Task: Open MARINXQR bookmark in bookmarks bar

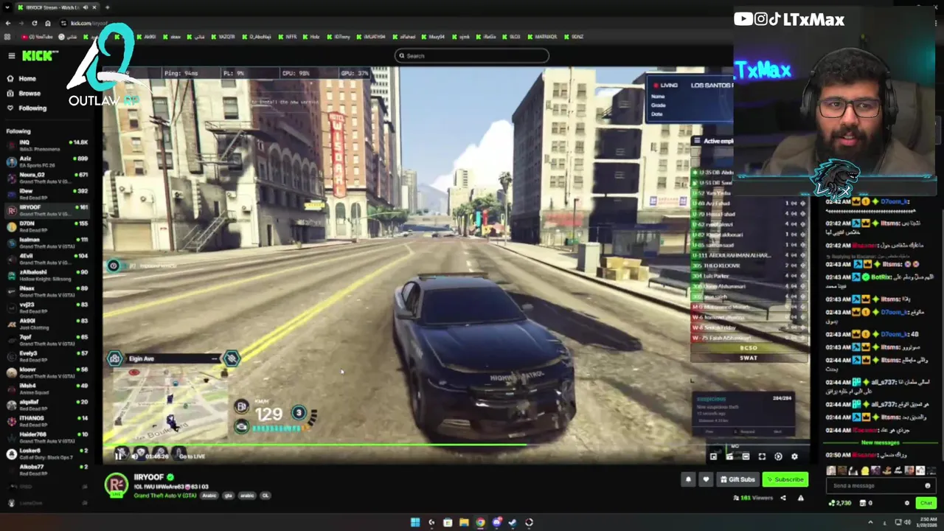Action: coord(542,37)
